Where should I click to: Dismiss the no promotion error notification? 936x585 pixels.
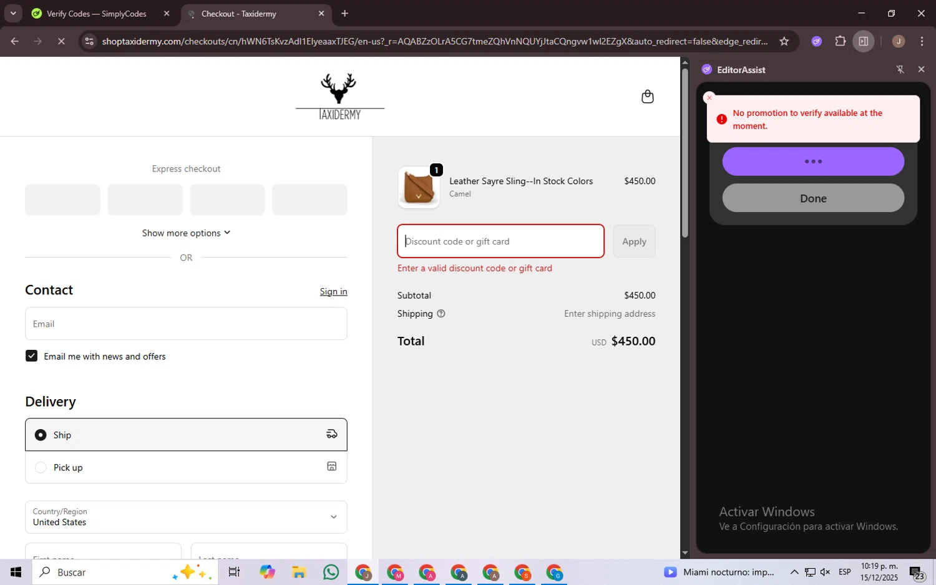(709, 98)
